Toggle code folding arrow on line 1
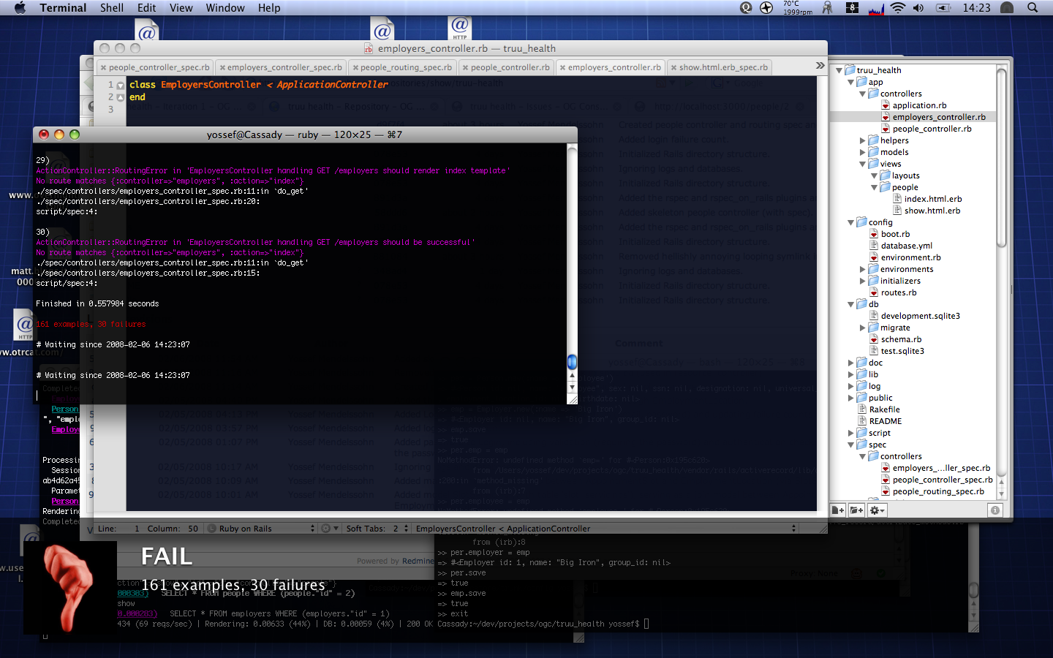 tap(121, 86)
